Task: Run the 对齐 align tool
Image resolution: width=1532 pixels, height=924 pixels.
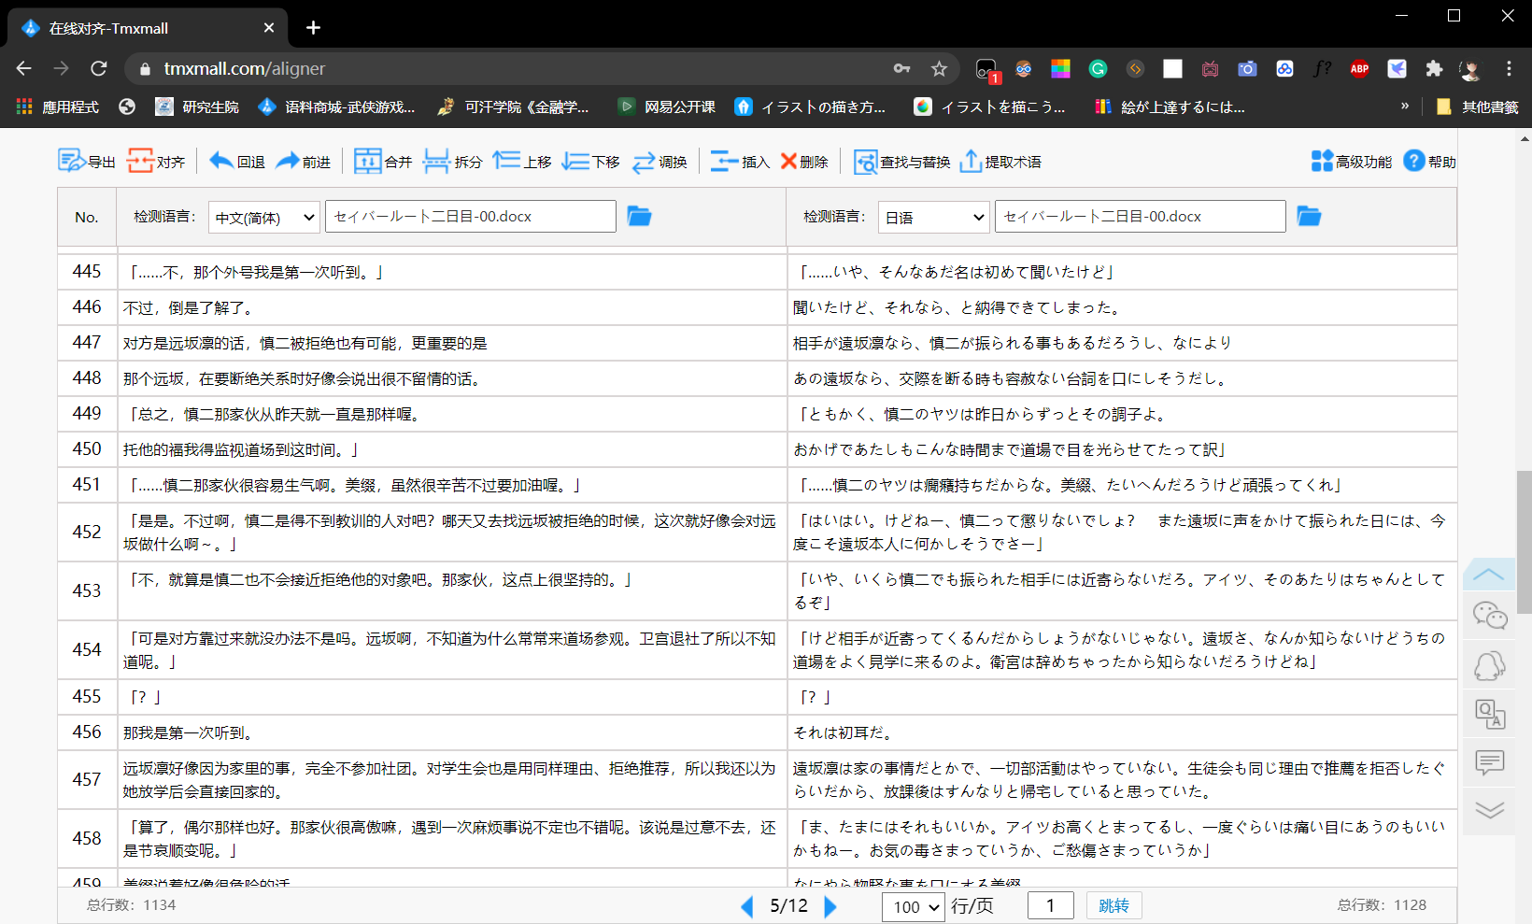Action: (x=156, y=162)
